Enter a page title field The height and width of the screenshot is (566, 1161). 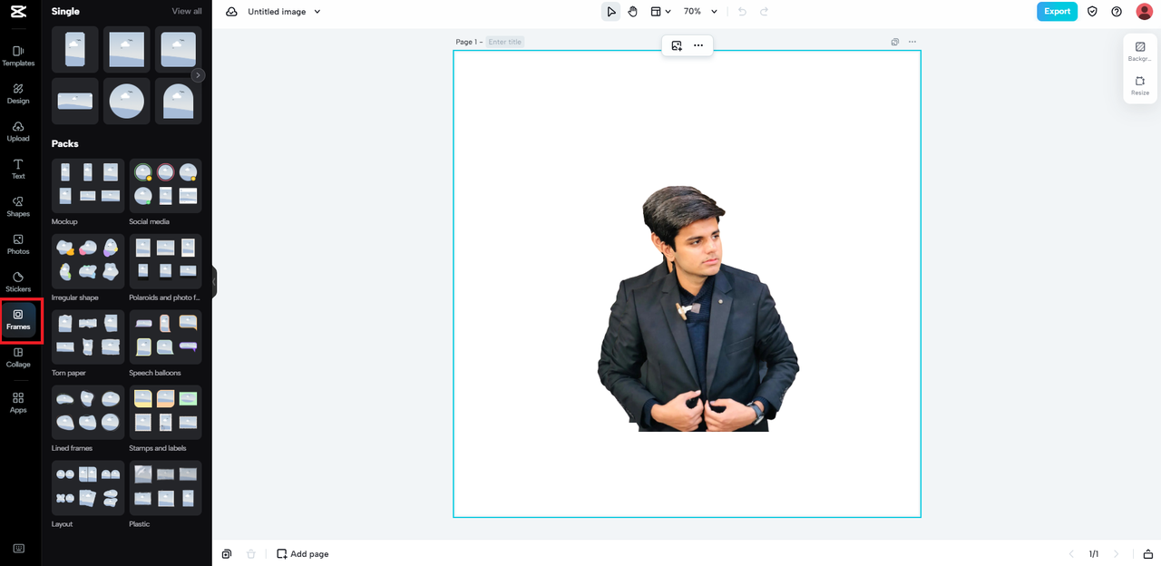505,42
